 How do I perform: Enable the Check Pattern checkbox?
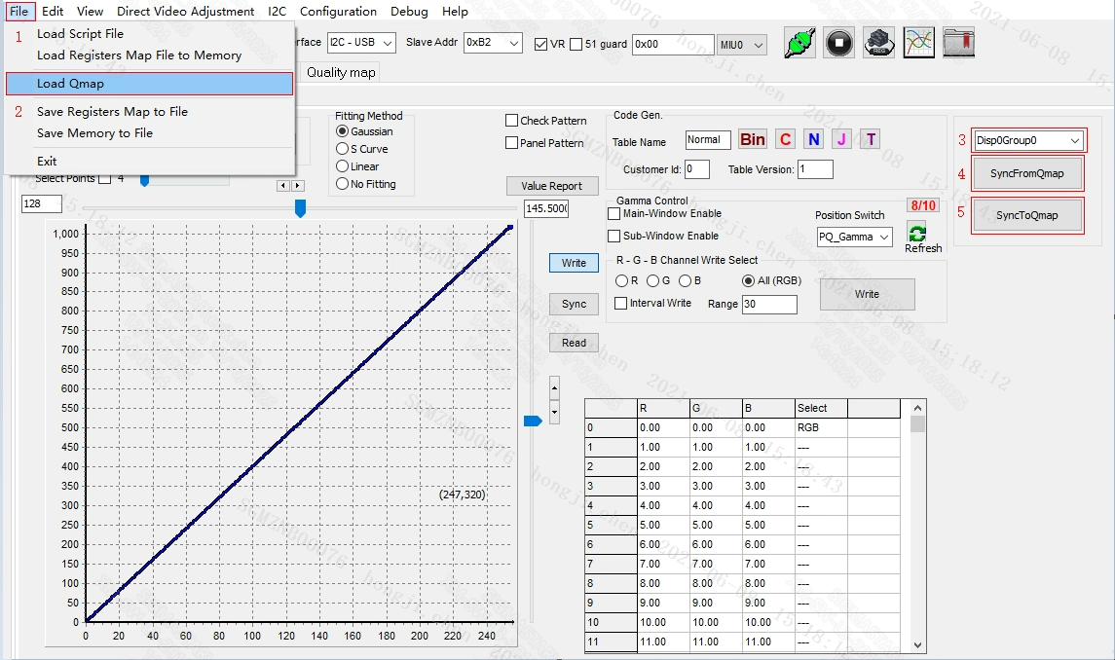[511, 121]
